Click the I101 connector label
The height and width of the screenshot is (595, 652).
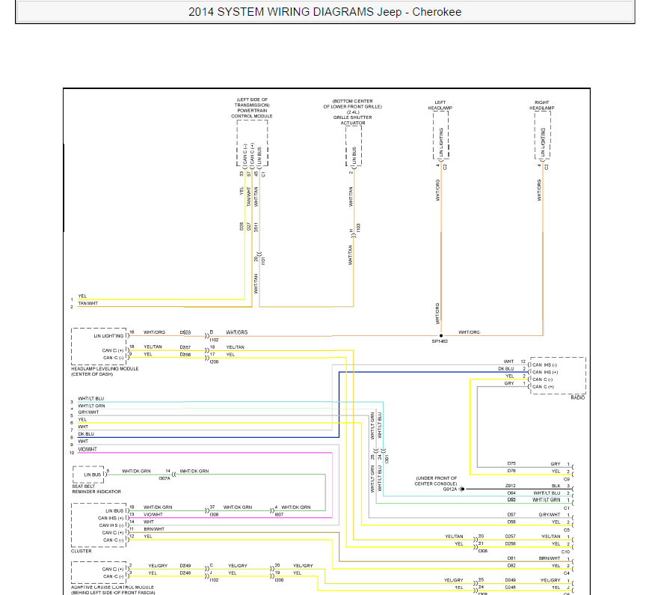(x=263, y=261)
